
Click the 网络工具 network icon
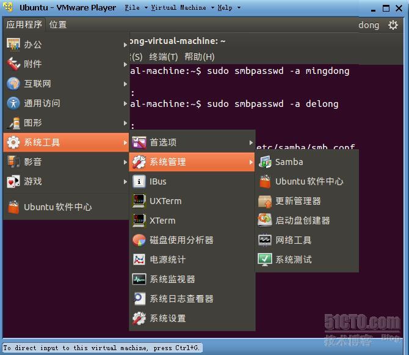pos(265,240)
